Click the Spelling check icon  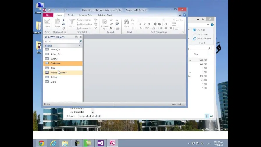(117, 24)
